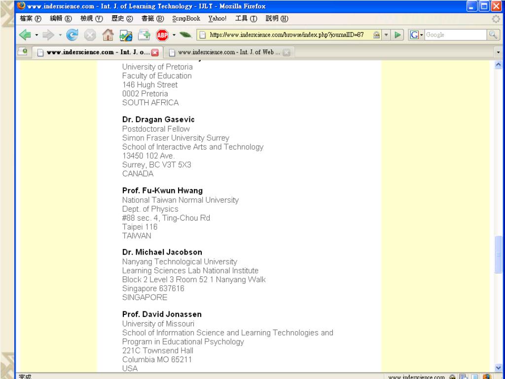Click the text Singapore 637616
The height and width of the screenshot is (379, 505).
pos(153,288)
